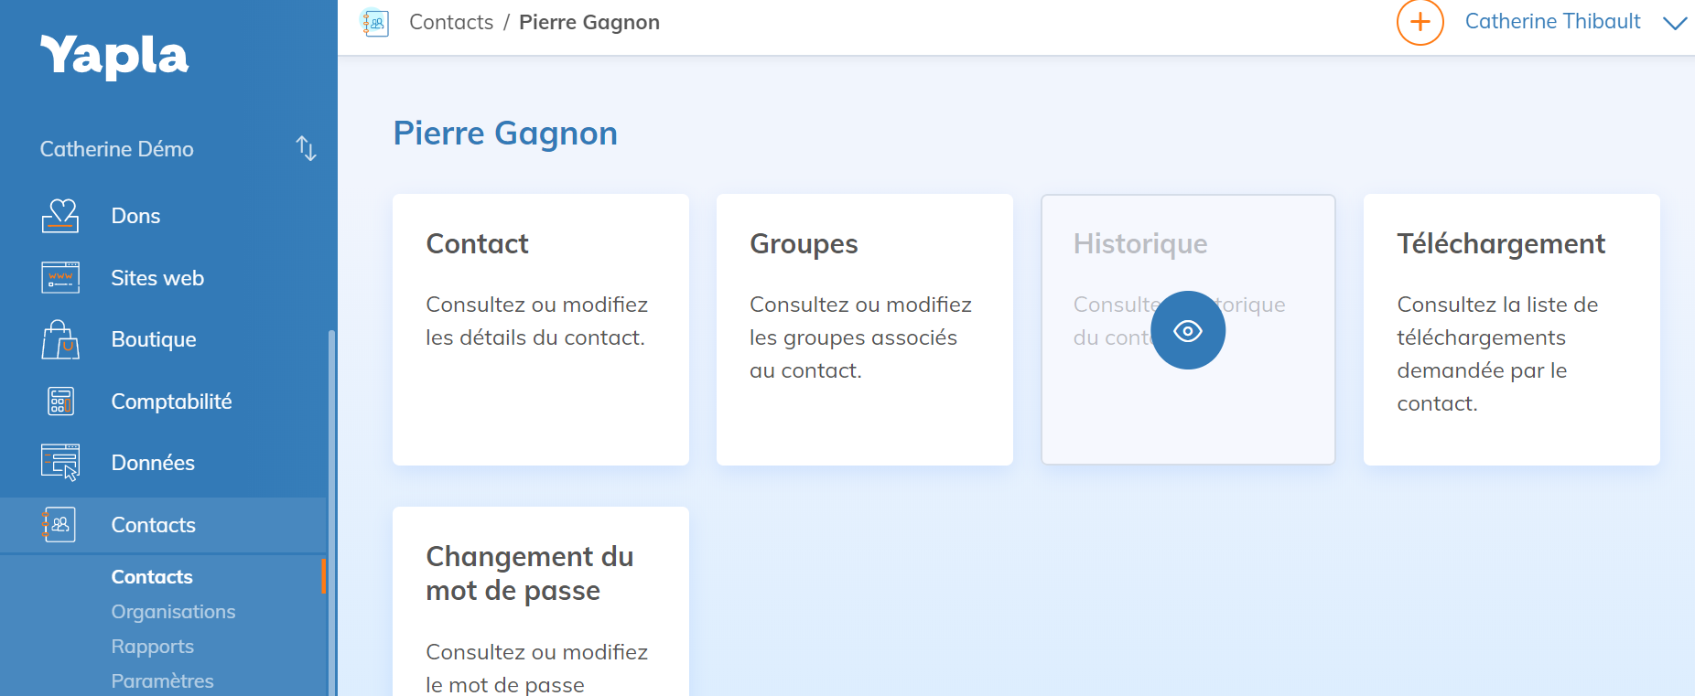This screenshot has width=1695, height=696.
Task: Click the Boutique shopping bag icon
Action: click(x=60, y=339)
